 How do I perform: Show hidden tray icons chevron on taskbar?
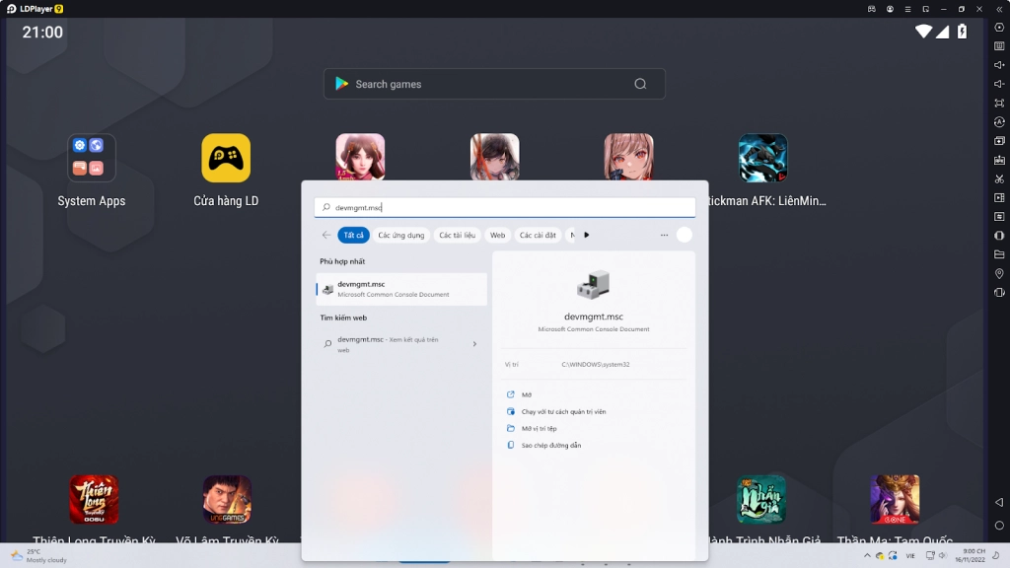click(867, 556)
